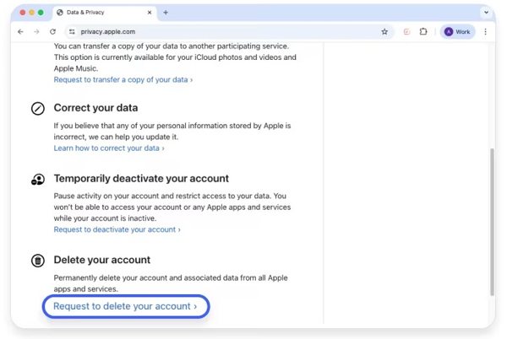The image size is (507, 339).
Task: Open the red extension icon in toolbar
Action: (x=406, y=31)
